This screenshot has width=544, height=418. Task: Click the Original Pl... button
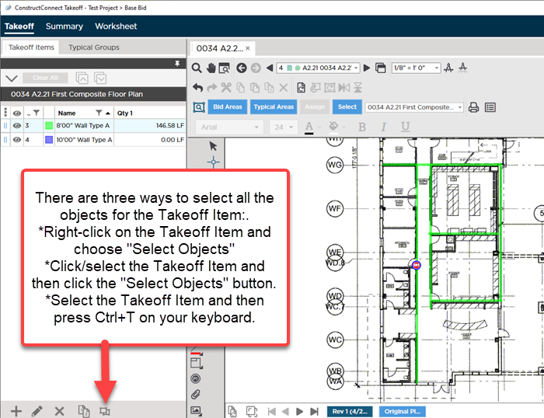click(402, 412)
